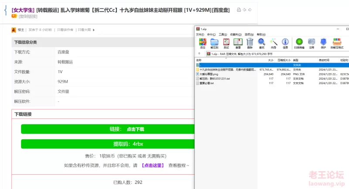Select the Find (查找) magnifier icon
This screenshot has height=189, width=349.
pyautogui.click(x=261, y=43)
